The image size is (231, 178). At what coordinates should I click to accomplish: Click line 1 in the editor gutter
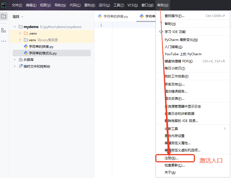point(101,25)
